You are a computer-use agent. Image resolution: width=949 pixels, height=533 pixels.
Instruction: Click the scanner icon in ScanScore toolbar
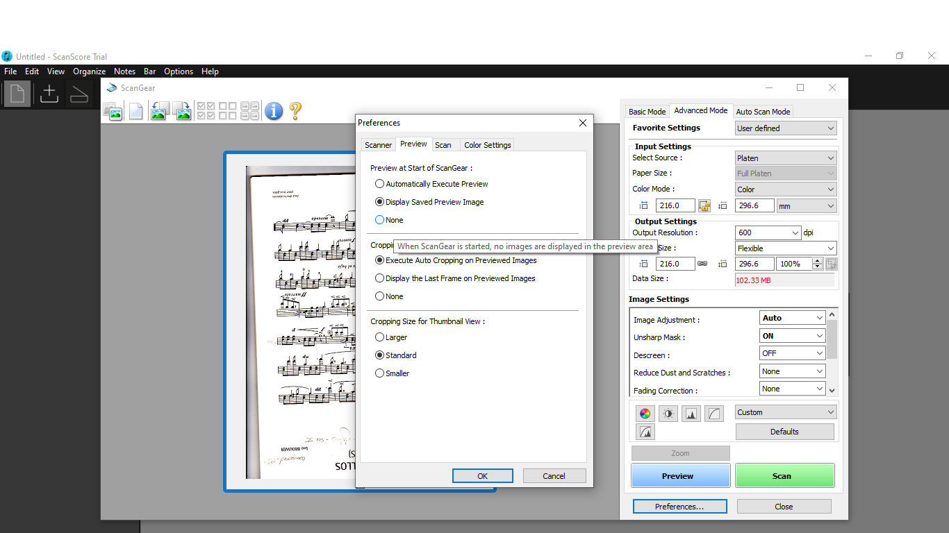pos(79,94)
